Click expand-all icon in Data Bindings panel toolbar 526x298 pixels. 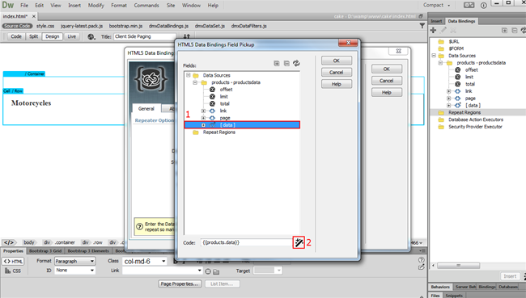pyautogui.click(x=504, y=31)
